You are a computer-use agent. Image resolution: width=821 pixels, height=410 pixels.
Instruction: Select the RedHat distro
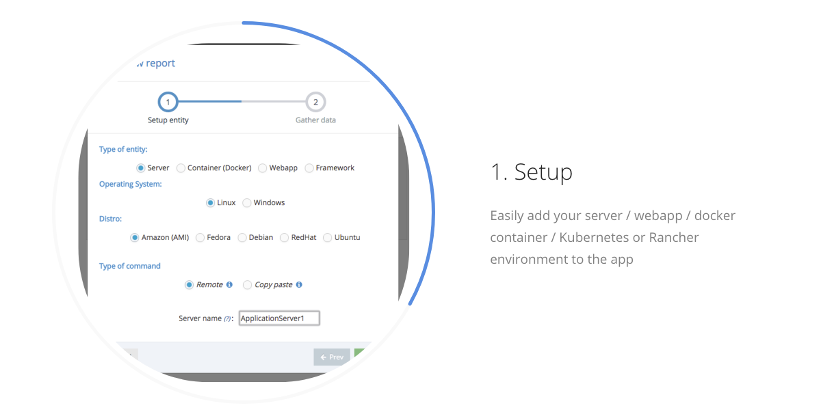(284, 237)
